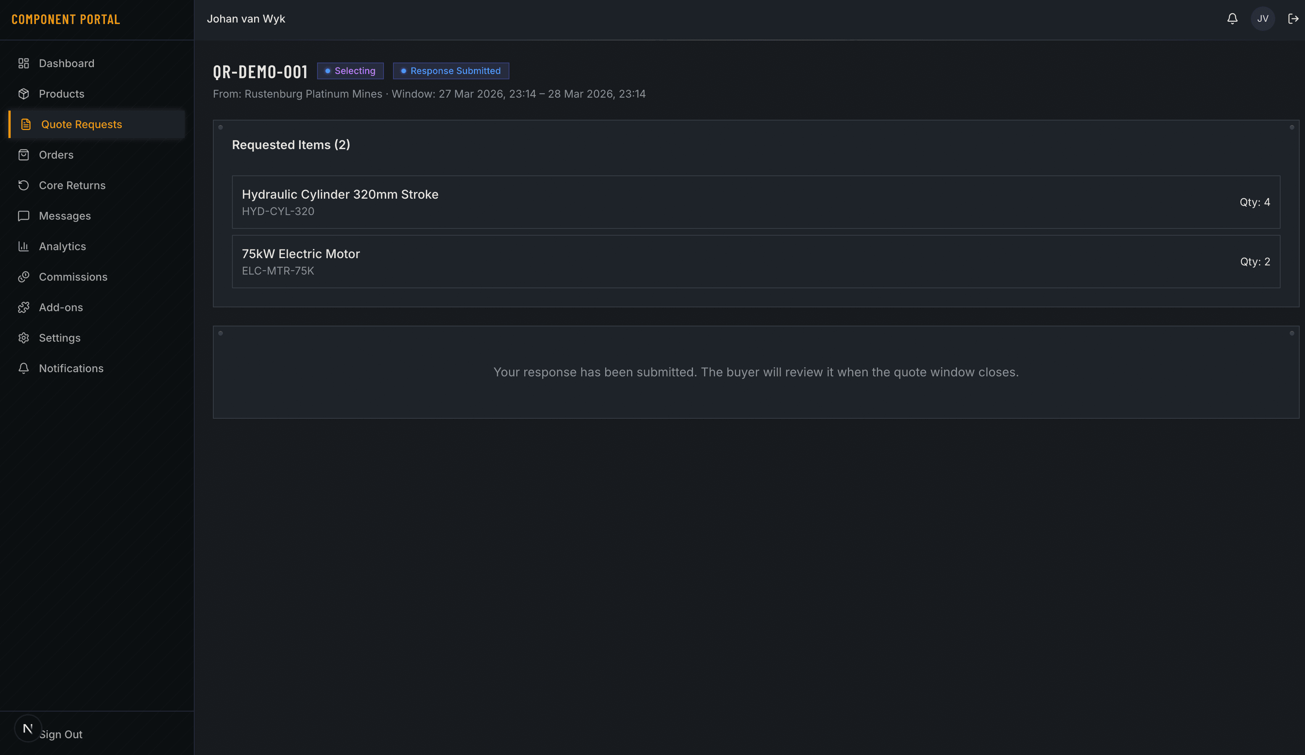The width and height of the screenshot is (1305, 755).
Task: Click the Add-ons puzzle piece icon
Action: coord(23,307)
